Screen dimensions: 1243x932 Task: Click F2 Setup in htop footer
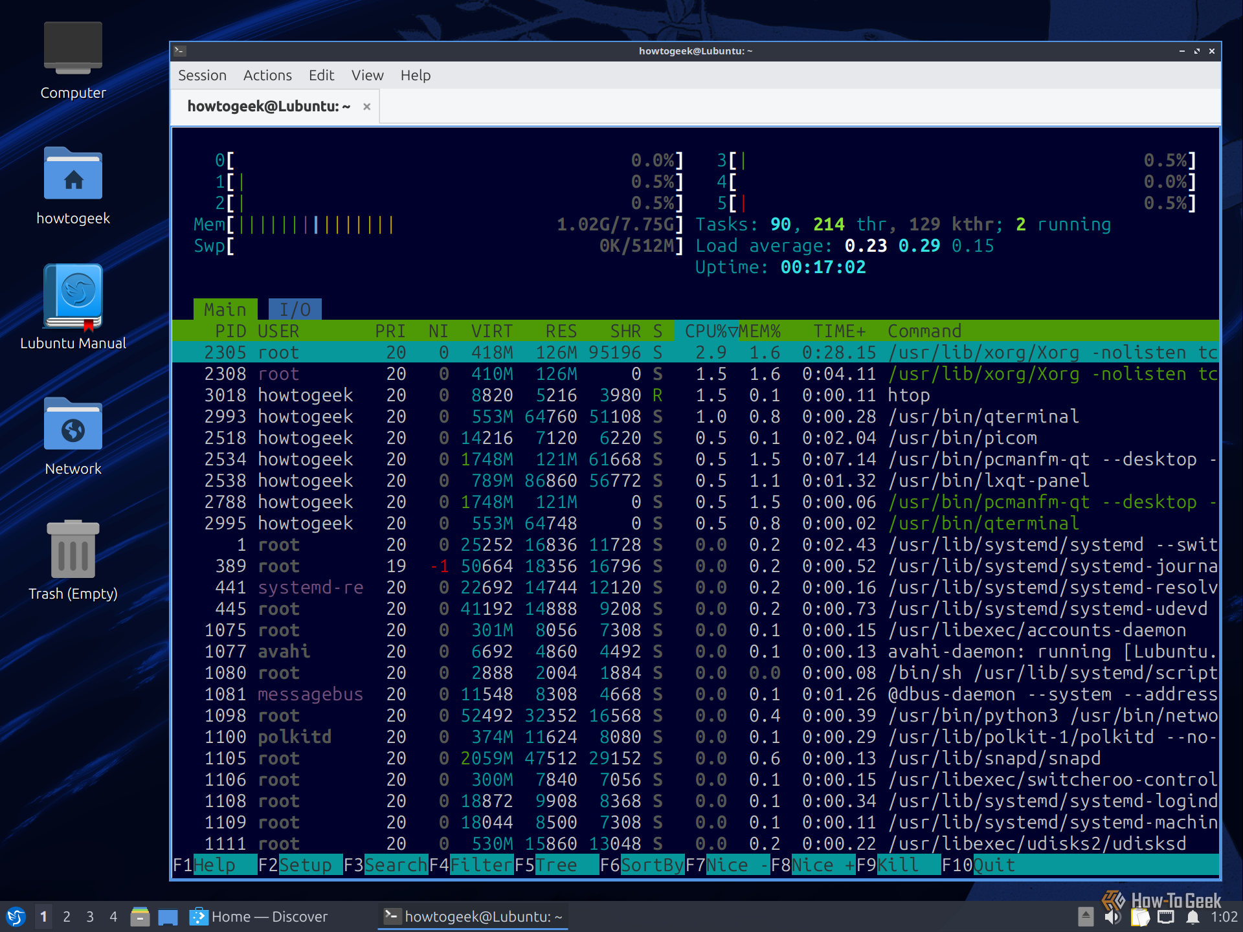tap(300, 865)
